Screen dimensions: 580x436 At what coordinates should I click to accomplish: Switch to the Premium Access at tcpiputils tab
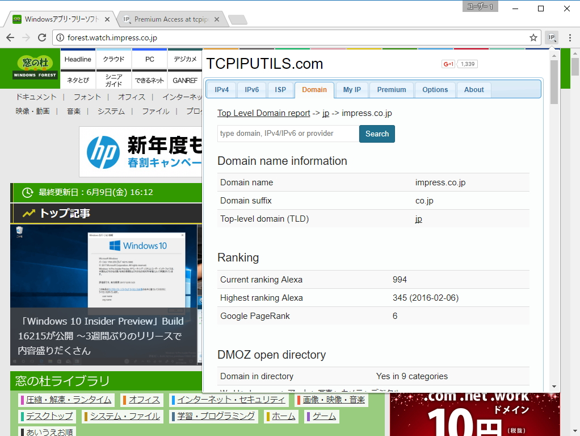[171, 19]
